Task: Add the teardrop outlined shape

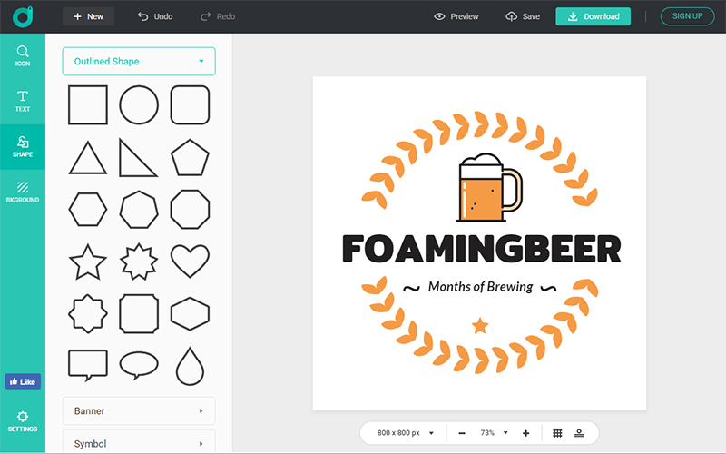Action: coord(190,365)
